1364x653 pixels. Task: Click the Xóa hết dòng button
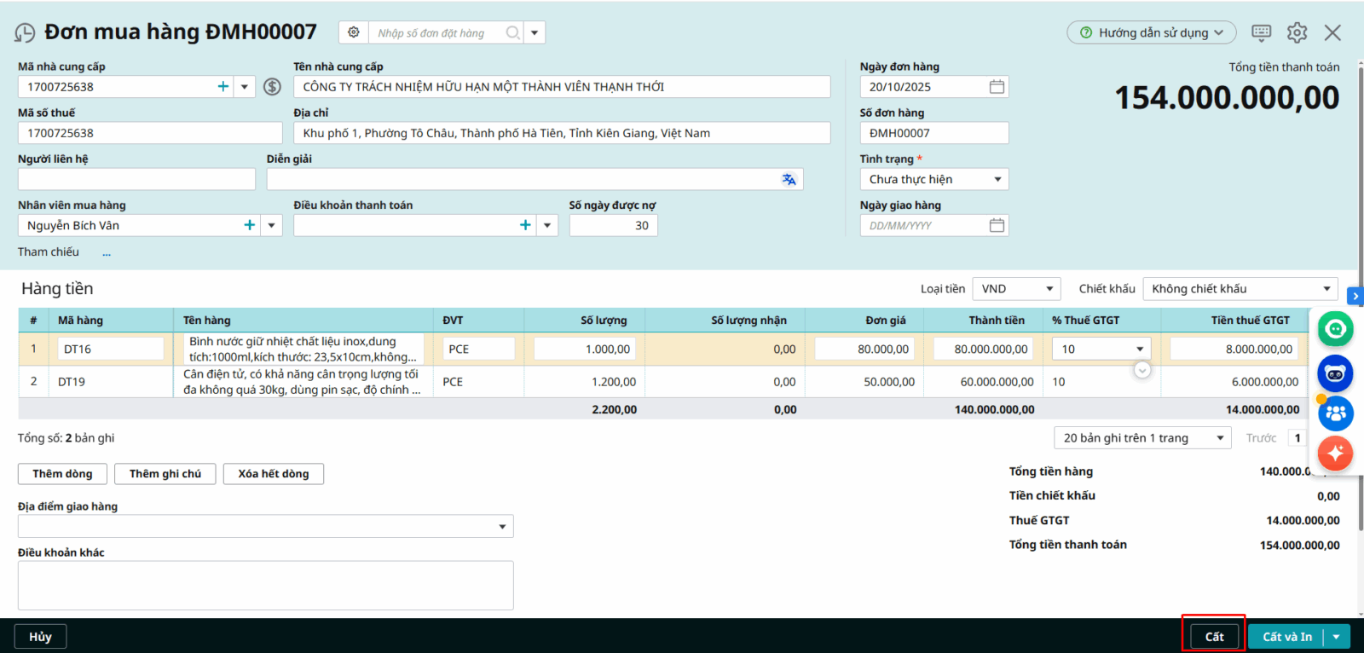[273, 474]
